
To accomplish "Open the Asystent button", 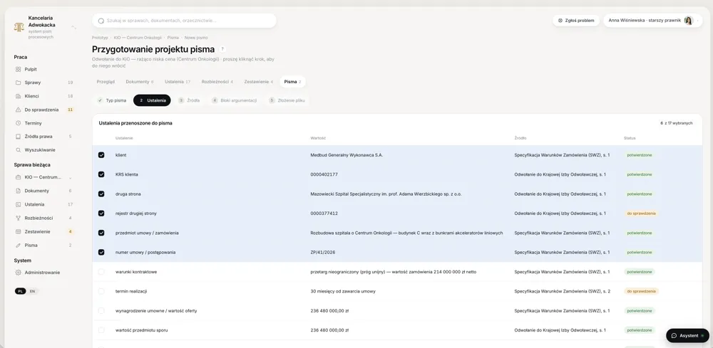I will 687,336.
